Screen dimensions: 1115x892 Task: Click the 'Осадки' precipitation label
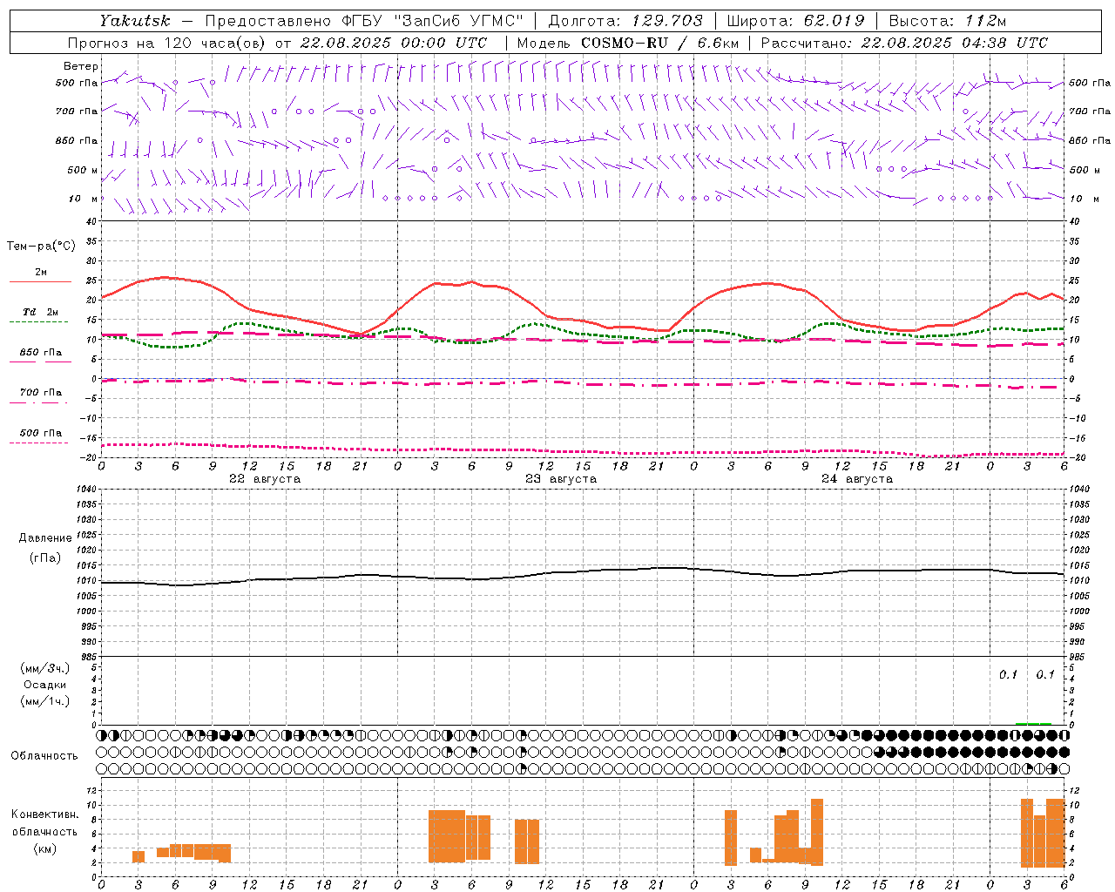coord(45,685)
